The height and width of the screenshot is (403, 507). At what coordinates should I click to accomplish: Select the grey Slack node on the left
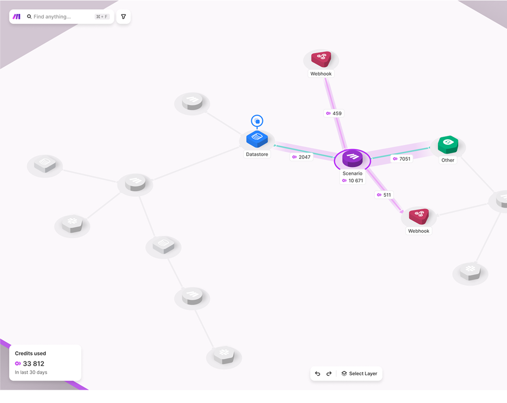(72, 224)
